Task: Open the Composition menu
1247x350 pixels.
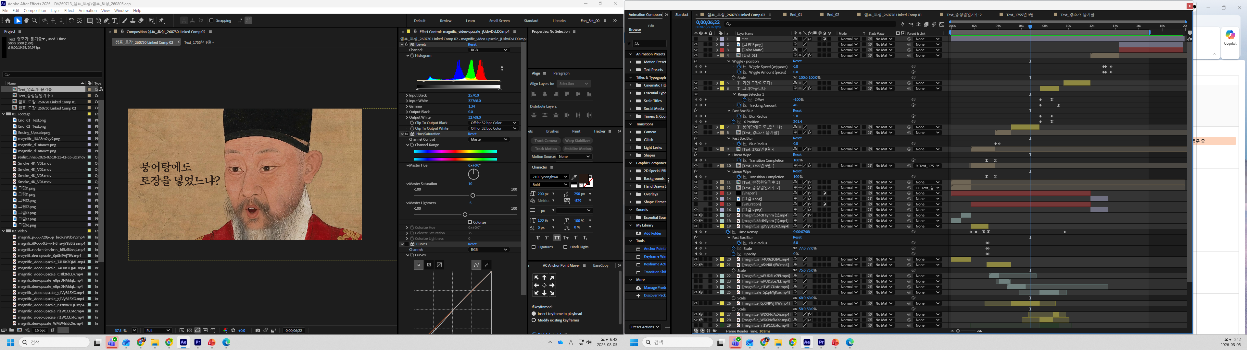Action: (x=35, y=11)
